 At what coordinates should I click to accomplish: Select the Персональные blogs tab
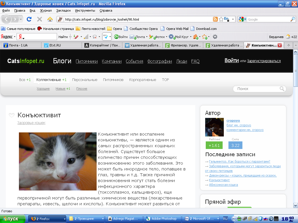85,80
